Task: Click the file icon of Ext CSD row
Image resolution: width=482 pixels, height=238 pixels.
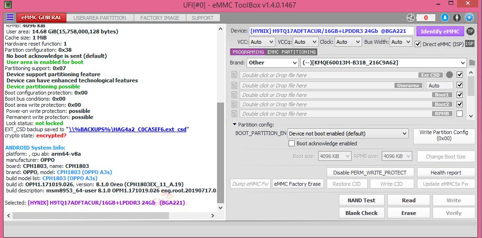Action: [234, 75]
